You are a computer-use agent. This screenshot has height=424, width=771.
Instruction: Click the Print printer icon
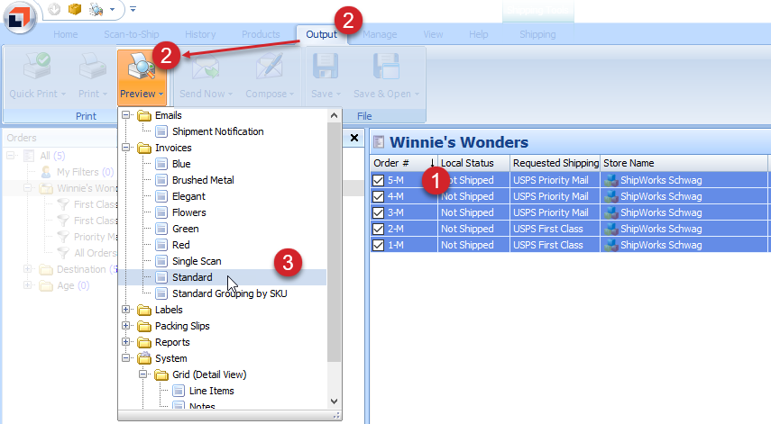(93, 67)
